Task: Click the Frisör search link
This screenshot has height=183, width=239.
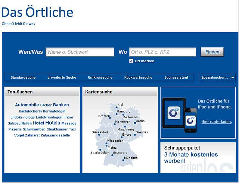Action: (69, 117)
